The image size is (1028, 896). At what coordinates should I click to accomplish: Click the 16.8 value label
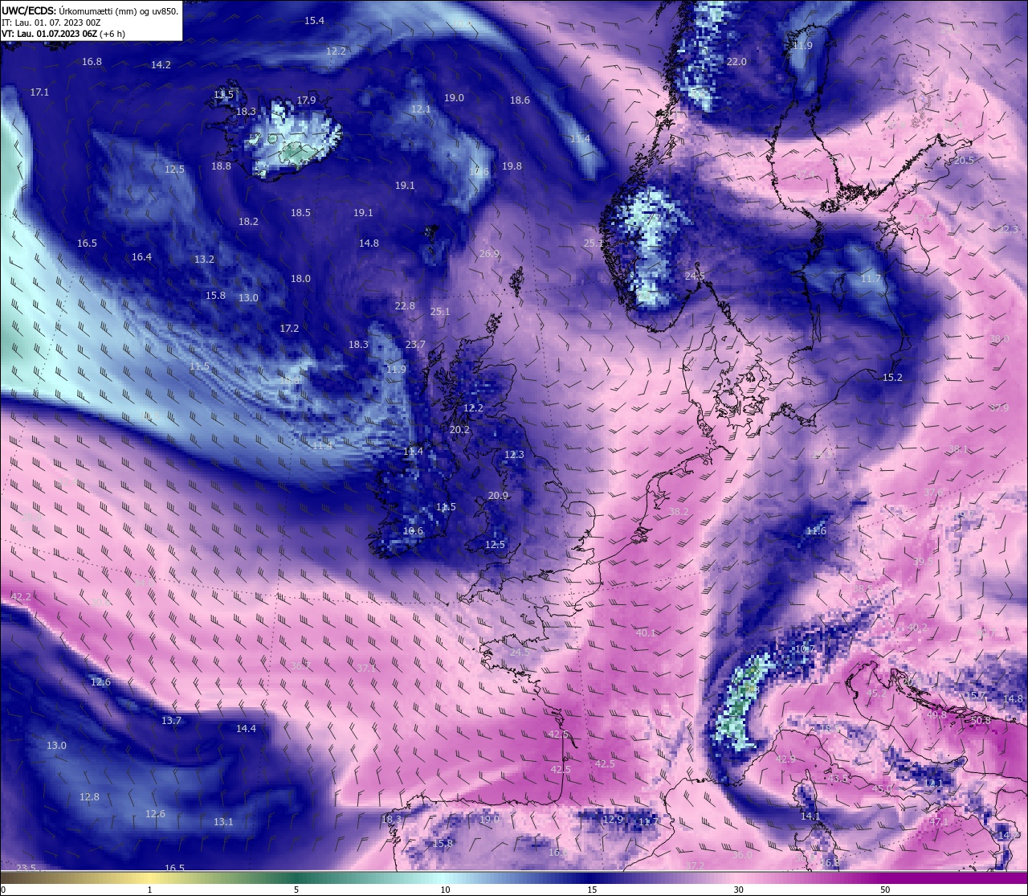pyautogui.click(x=92, y=62)
